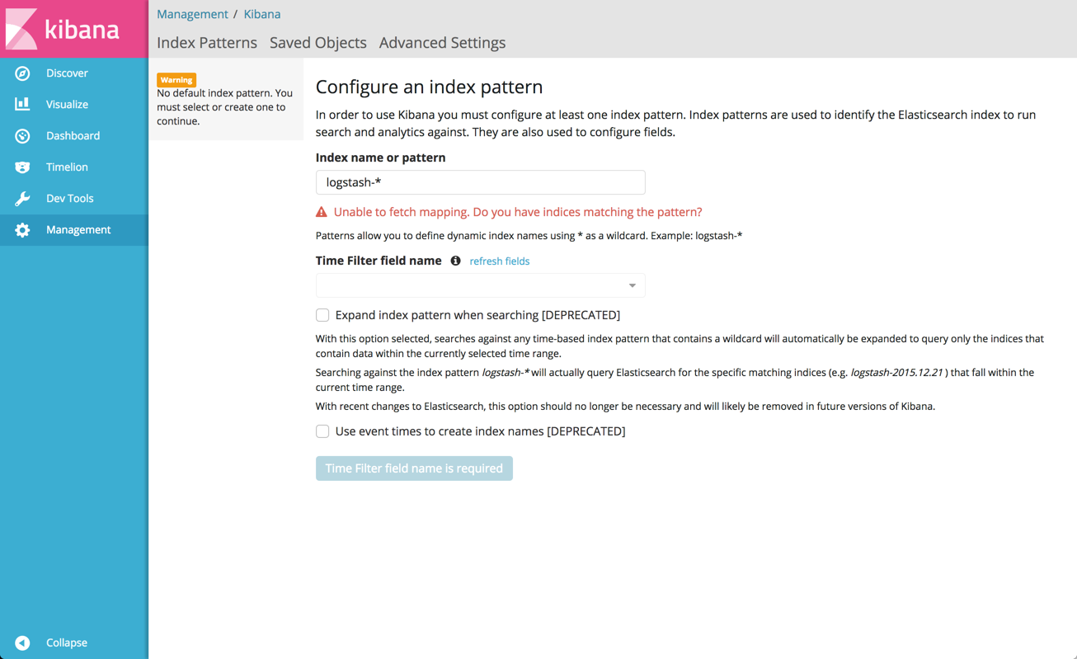Enable Expand index pattern when searching checkbox

click(x=322, y=315)
